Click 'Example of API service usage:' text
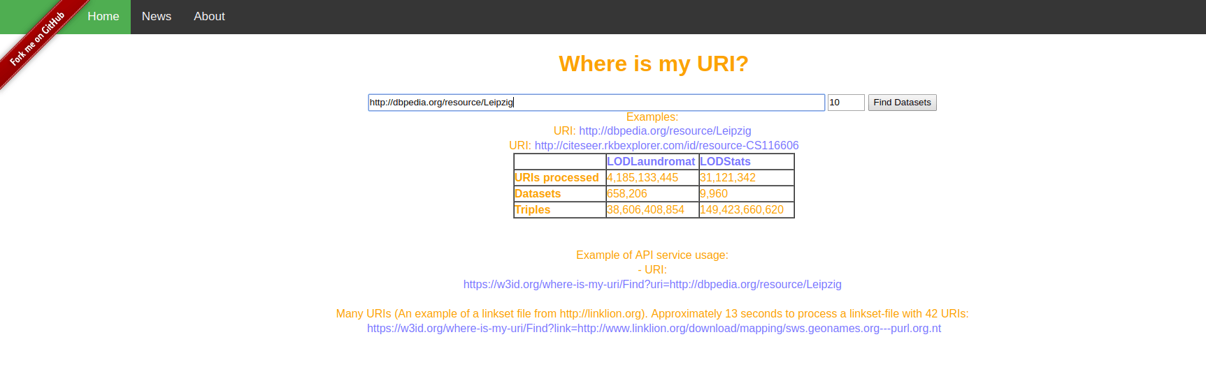The image size is (1206, 374). (652, 255)
